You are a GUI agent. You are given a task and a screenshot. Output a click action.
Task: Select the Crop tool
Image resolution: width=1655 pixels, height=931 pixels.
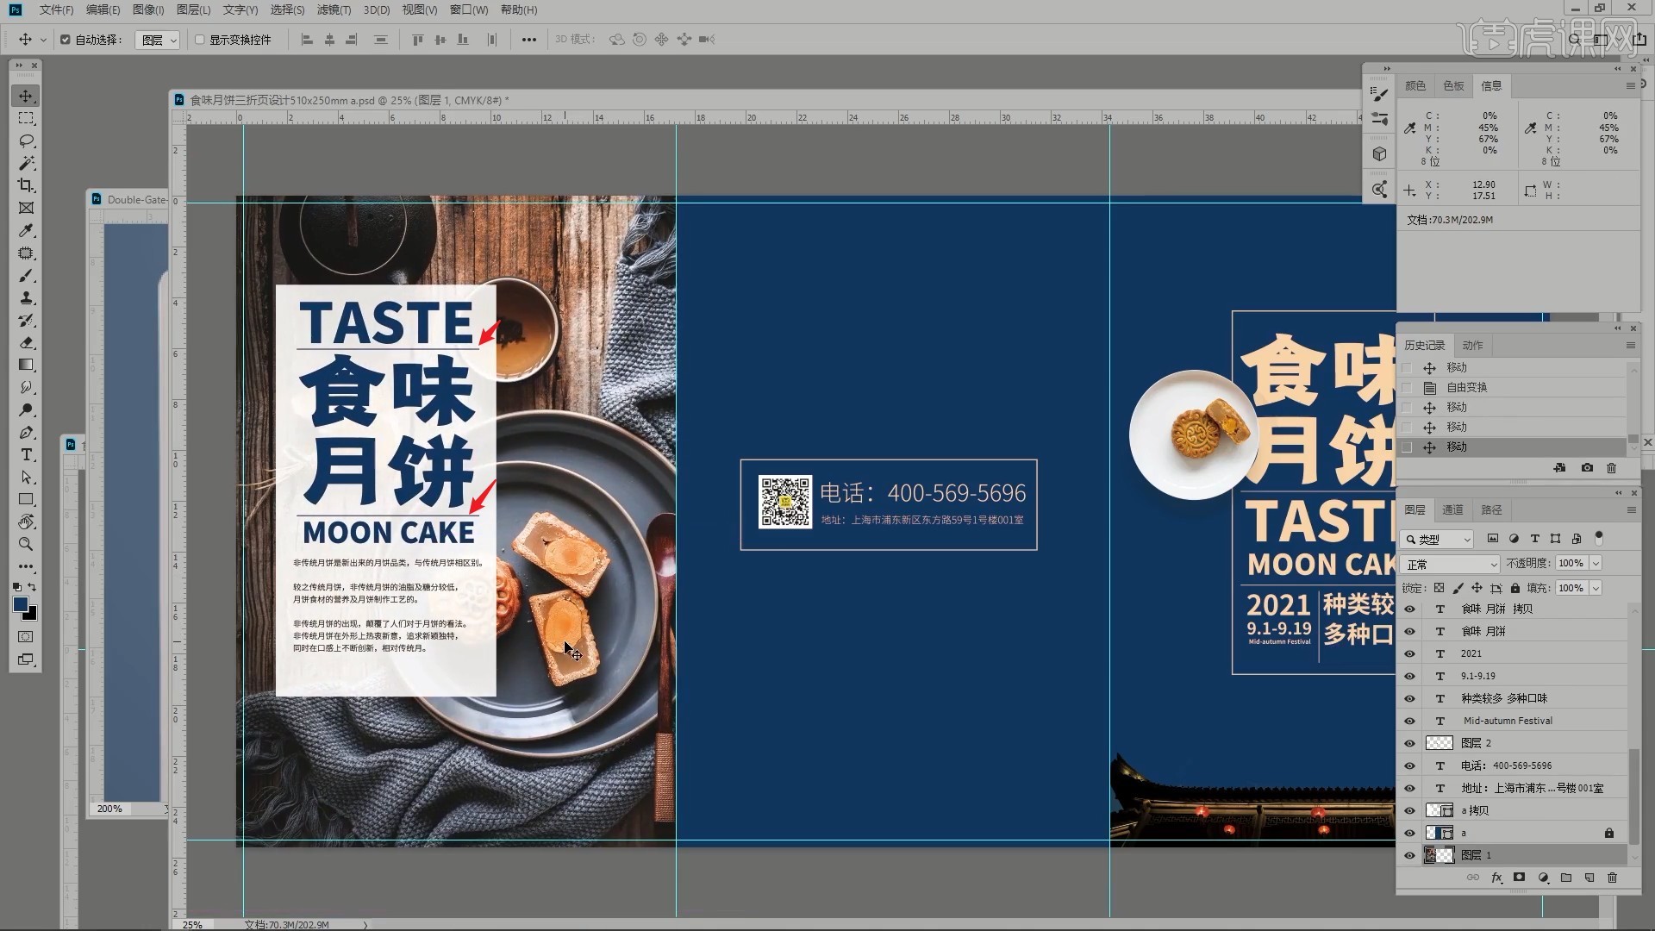[x=26, y=185]
